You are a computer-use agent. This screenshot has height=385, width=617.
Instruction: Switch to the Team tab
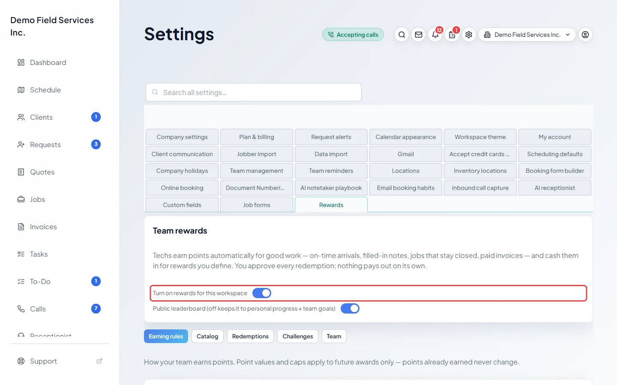334,336
